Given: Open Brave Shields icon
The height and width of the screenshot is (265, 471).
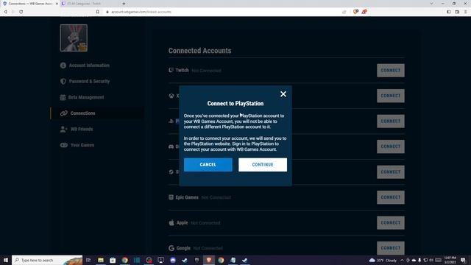Looking at the screenshot, I should point(355,12).
